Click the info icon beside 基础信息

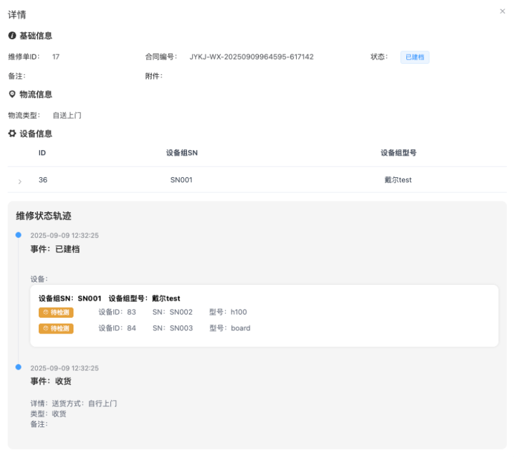click(x=12, y=35)
